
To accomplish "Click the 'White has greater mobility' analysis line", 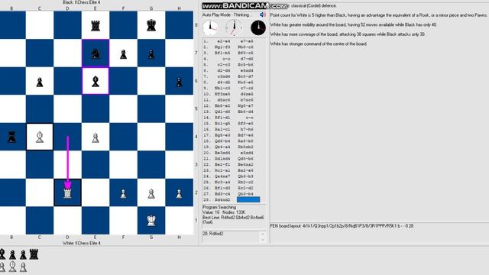I will pos(353,24).
